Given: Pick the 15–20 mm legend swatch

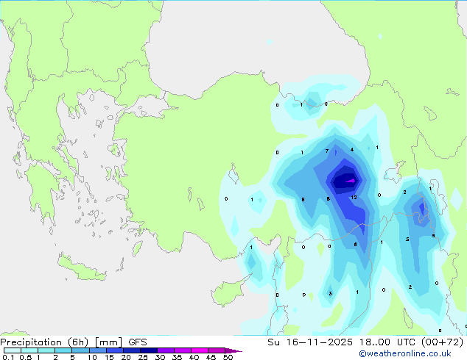Looking at the screenshot, I should 115,350.
